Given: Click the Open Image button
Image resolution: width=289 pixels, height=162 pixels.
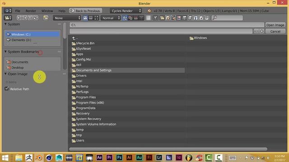Looking at the screenshot, I should (275, 25).
